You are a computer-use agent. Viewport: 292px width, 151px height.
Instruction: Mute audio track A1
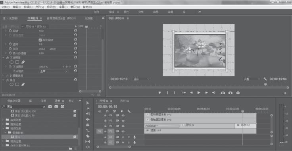coord(123,137)
